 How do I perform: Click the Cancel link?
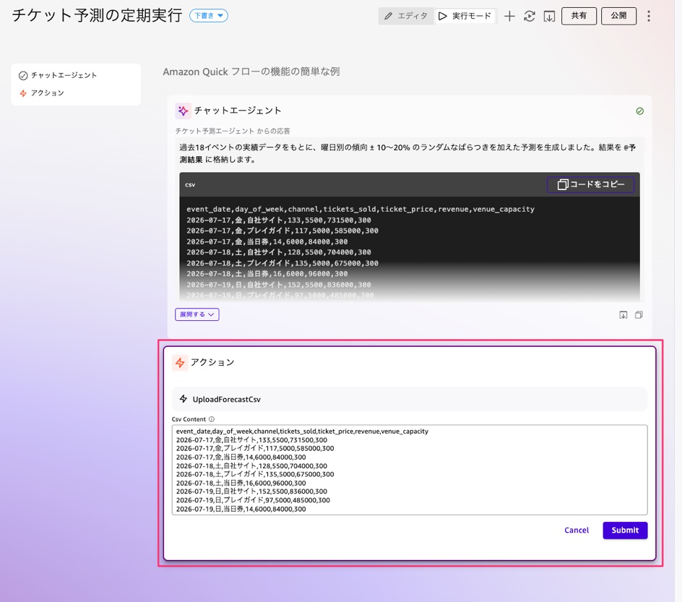577,530
